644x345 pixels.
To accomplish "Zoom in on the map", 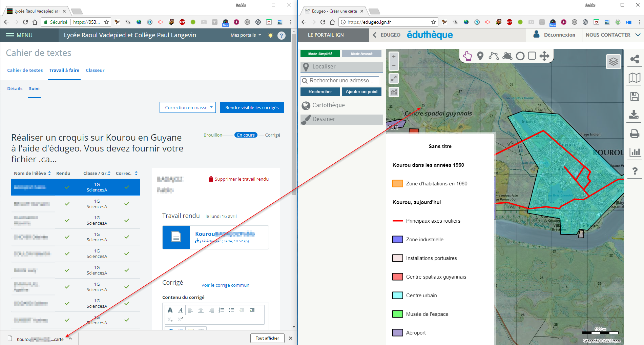I will tap(394, 57).
